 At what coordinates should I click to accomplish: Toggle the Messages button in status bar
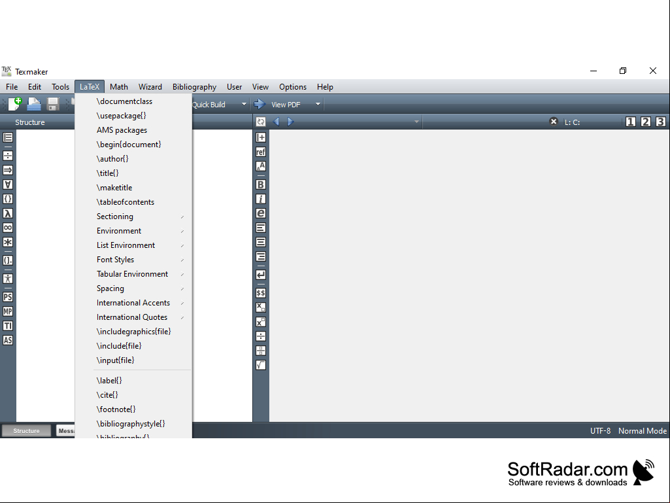coord(65,430)
